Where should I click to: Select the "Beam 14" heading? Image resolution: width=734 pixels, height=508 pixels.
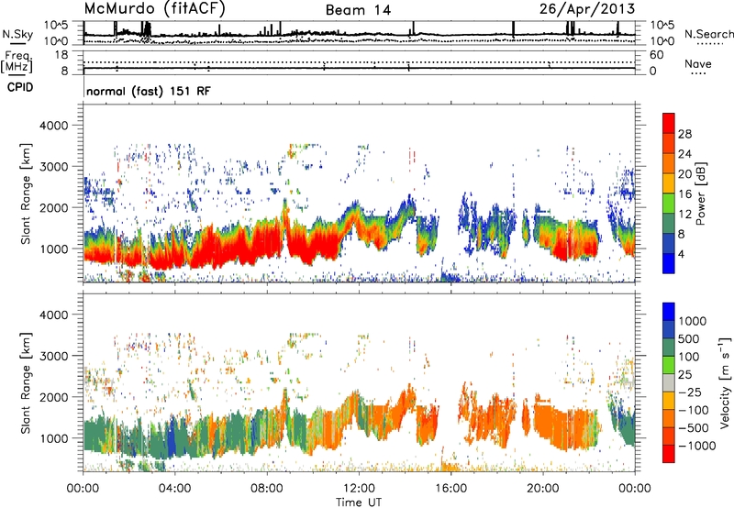(x=358, y=10)
